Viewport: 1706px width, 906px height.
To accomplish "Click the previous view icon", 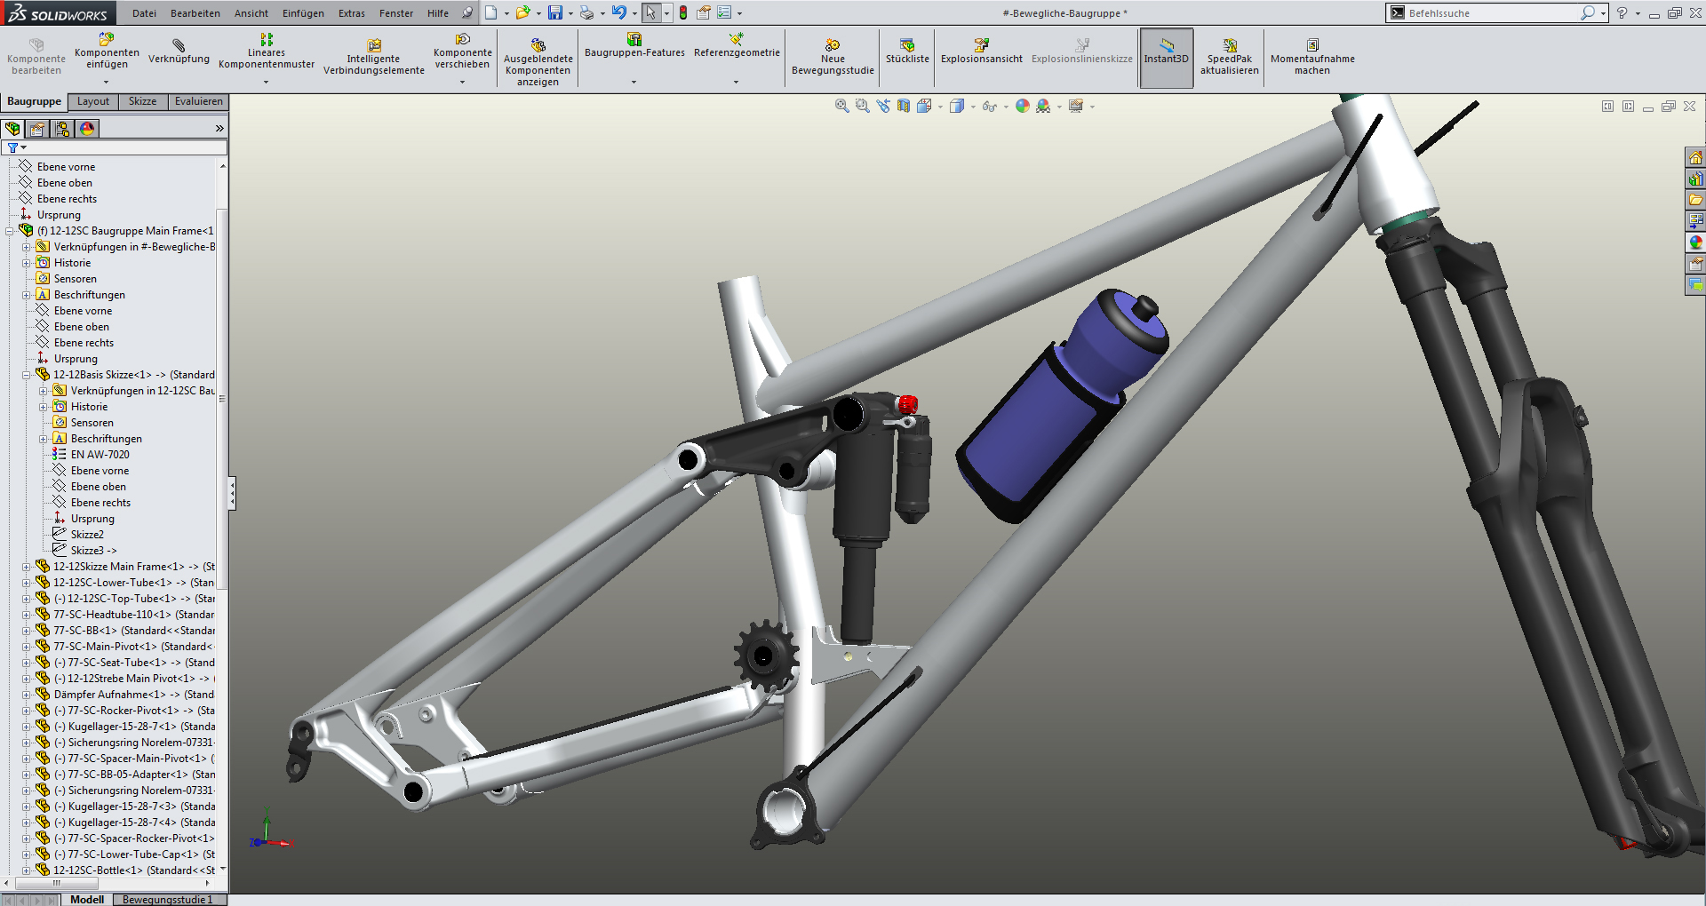I will [x=882, y=106].
